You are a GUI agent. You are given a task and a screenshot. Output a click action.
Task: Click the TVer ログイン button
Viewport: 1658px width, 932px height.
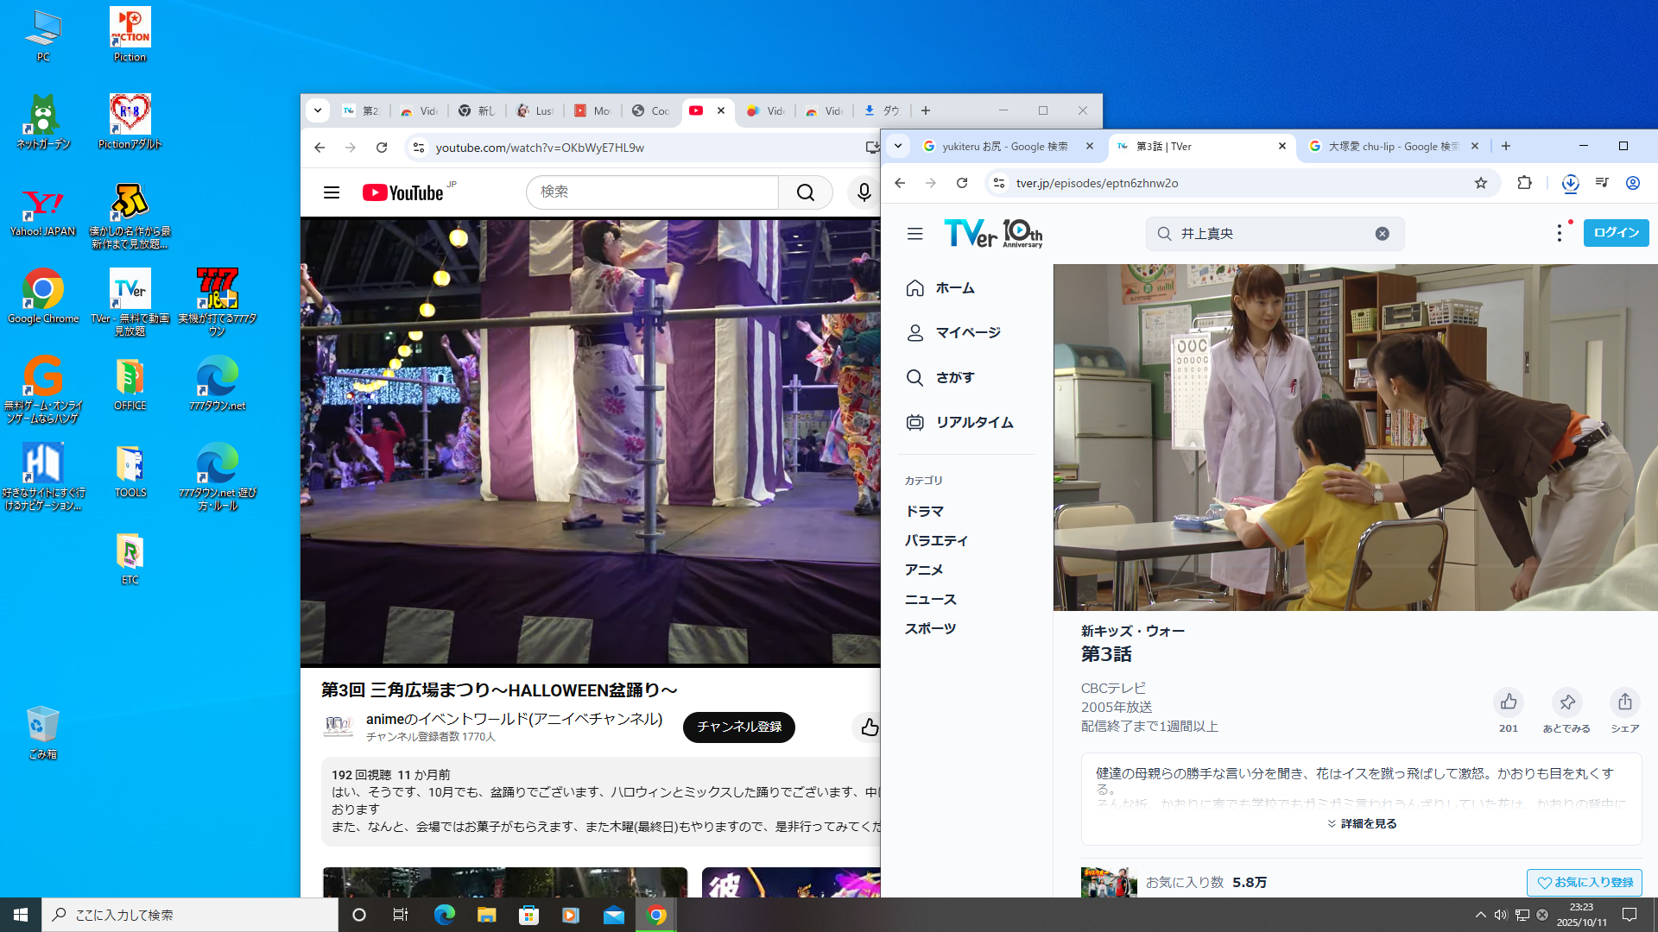(x=1615, y=233)
